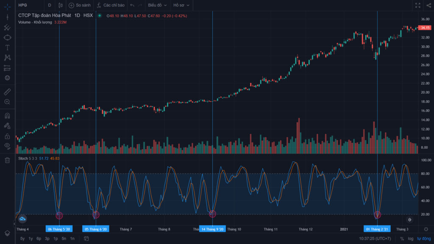This screenshot has width=434, height=244.
Task: Set range to 1n
Action: point(72,238)
